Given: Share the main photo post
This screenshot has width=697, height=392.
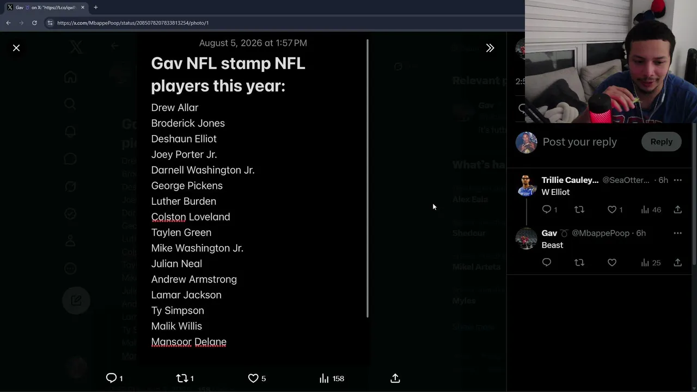Looking at the screenshot, I should tap(395, 378).
